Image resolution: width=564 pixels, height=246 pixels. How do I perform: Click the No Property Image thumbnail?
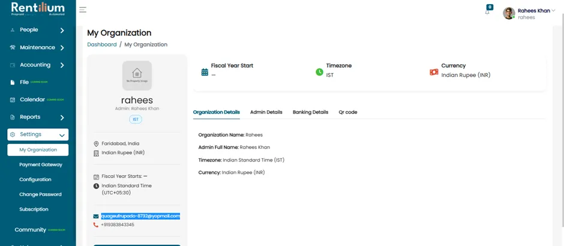click(x=137, y=76)
